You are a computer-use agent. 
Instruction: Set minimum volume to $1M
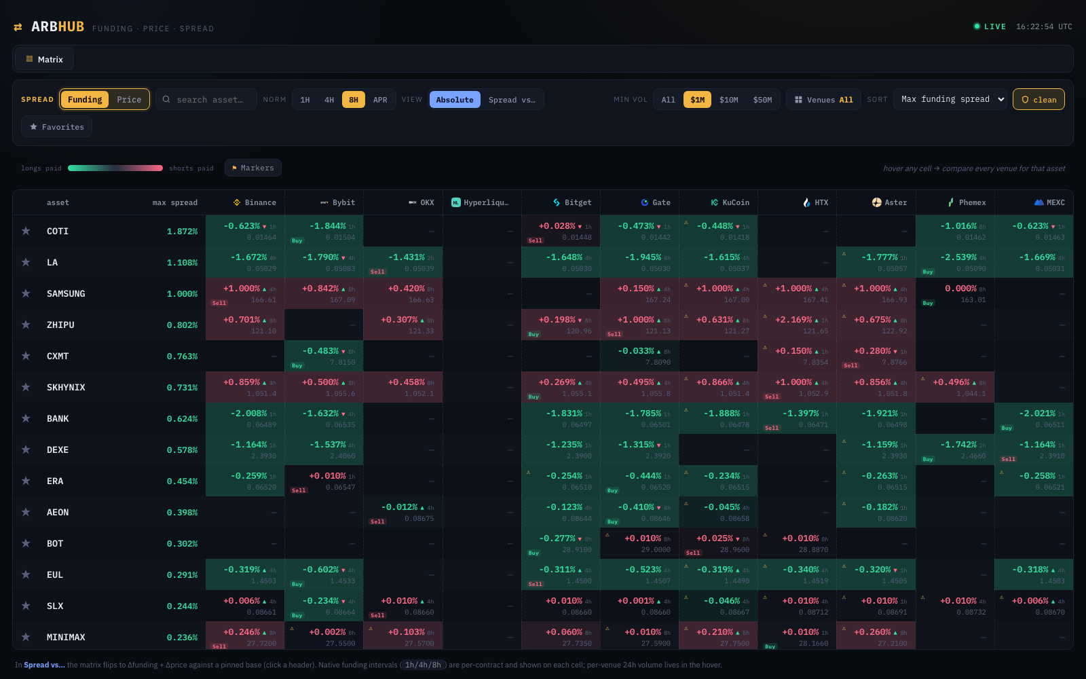698,100
